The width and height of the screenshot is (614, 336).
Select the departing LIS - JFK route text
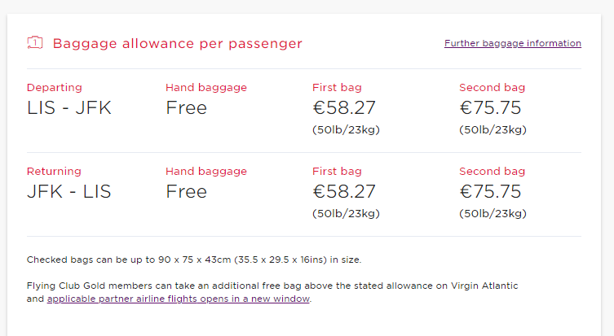click(69, 108)
